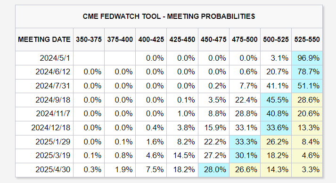The image size is (336, 183).
Task: Click the 30.1% cell for 2025/3/19
Action: pos(245,156)
